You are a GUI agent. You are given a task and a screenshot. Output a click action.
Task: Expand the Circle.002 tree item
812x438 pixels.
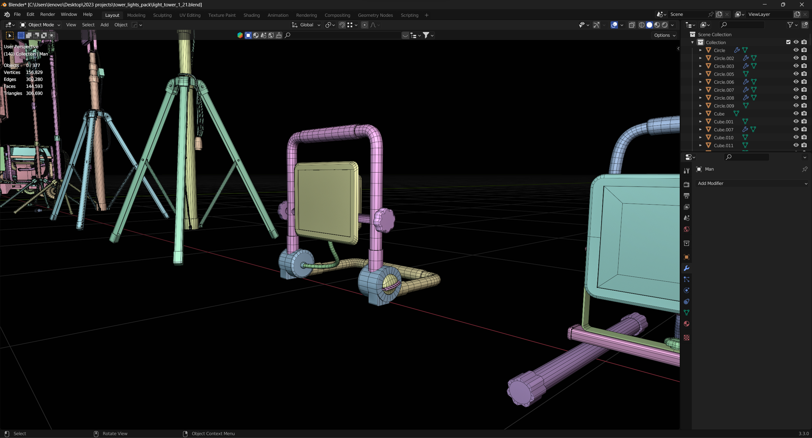pos(700,58)
